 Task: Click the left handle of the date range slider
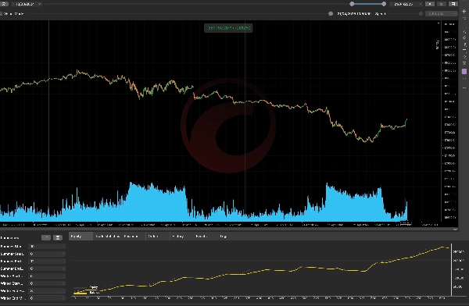tap(352, 4)
